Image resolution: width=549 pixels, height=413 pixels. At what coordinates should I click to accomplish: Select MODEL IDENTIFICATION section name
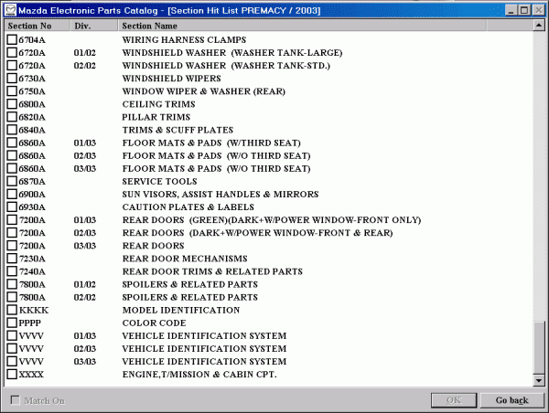pos(181,310)
